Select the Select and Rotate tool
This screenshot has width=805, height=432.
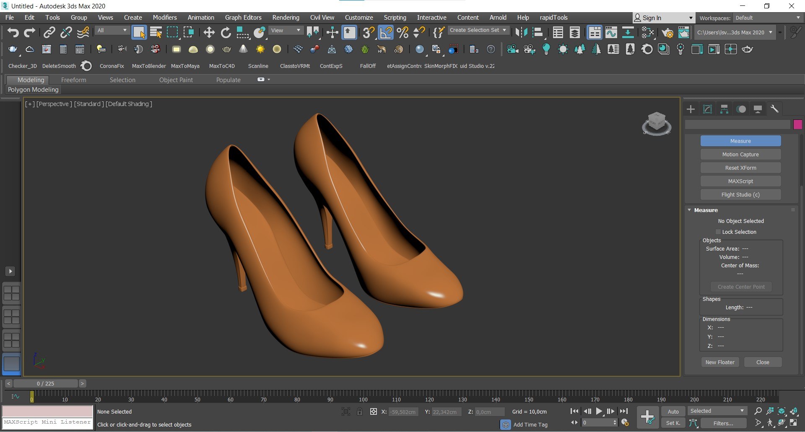(226, 32)
